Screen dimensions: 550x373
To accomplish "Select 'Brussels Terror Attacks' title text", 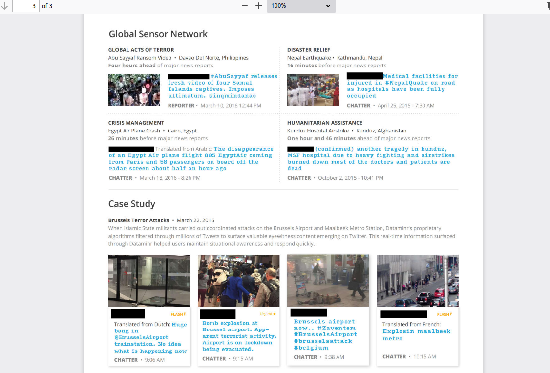I will 139,220.
